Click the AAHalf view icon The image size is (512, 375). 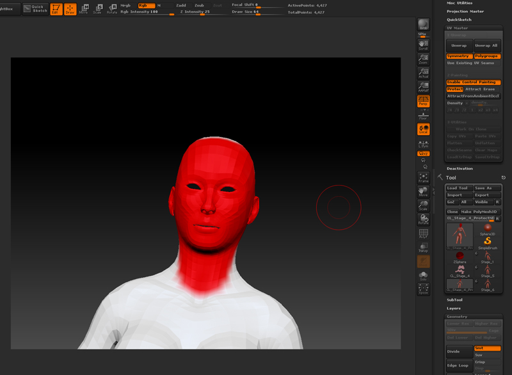pos(423,87)
